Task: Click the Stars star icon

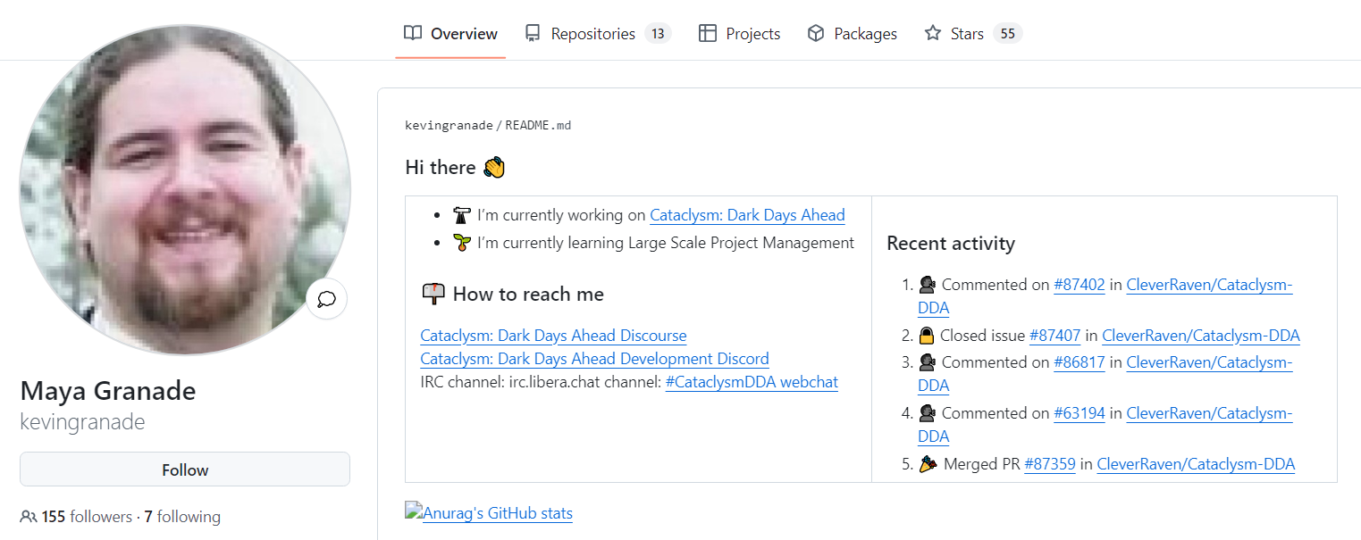Action: (932, 33)
